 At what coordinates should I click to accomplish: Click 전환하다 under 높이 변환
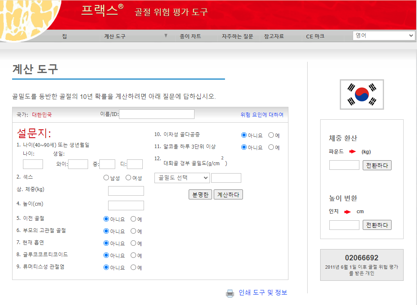377,225
